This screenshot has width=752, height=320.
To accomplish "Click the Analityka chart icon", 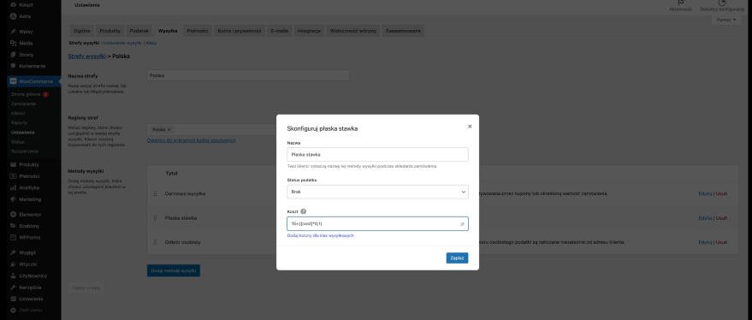I will 14,187.
